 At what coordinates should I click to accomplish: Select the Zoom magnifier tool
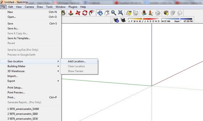[114, 13]
